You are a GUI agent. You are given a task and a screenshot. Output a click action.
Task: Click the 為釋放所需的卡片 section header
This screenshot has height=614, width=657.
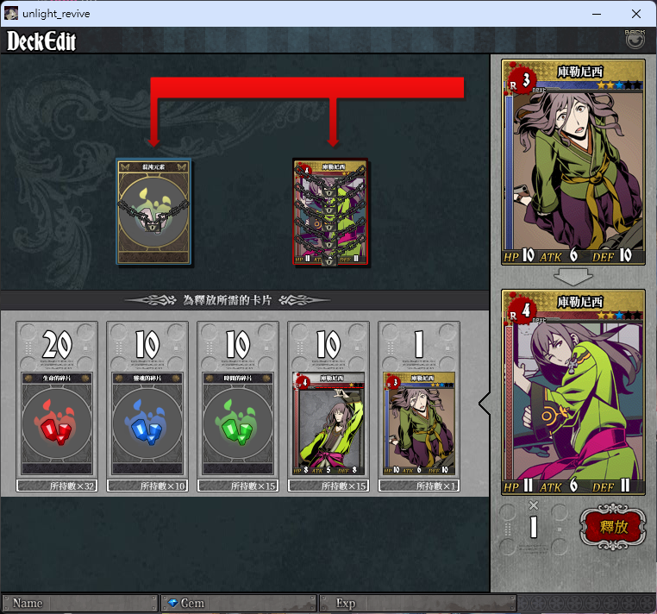(x=227, y=300)
